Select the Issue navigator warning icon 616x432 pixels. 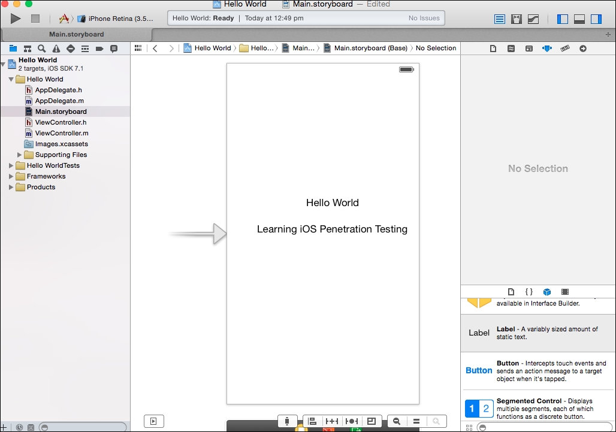point(56,49)
